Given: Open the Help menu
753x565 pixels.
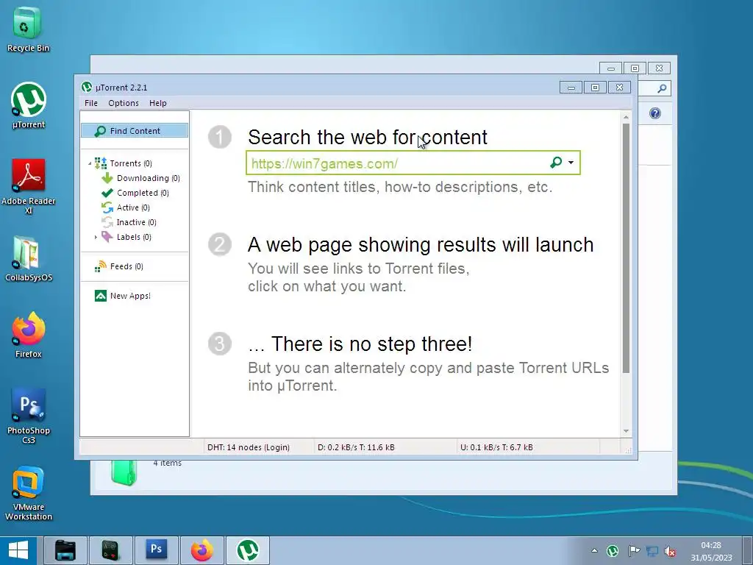Looking at the screenshot, I should (x=157, y=103).
